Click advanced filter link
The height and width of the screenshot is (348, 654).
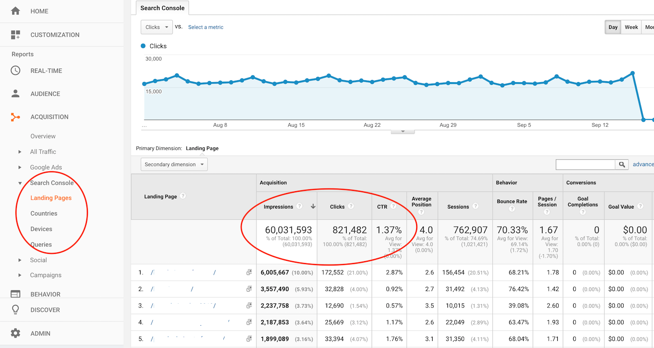(x=643, y=164)
